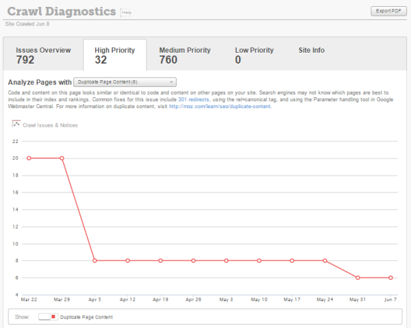Open the Duplicate Page Content dropdown
This screenshot has width=411, height=328.
(125, 82)
